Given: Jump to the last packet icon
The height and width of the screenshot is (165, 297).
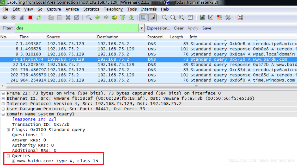Looking at the screenshot, I should (x=131, y=18).
